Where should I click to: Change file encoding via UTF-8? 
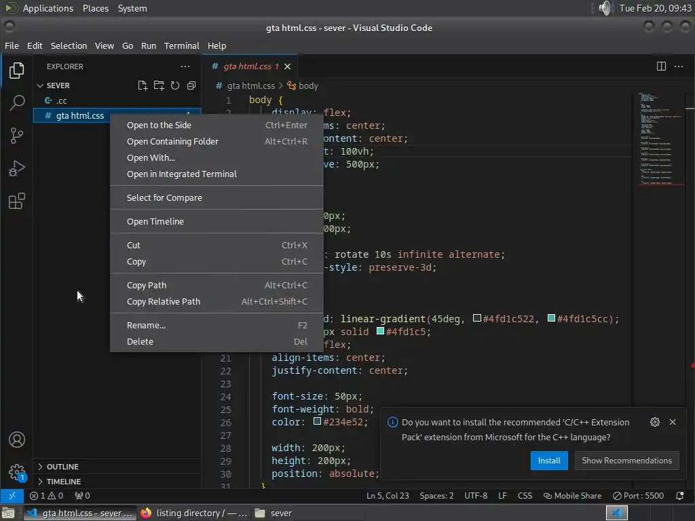pyautogui.click(x=476, y=496)
